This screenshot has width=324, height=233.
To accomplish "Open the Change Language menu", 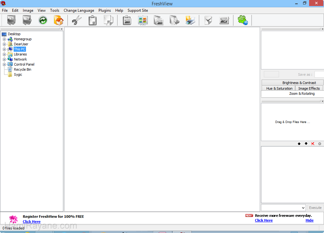I will pos(79,10).
